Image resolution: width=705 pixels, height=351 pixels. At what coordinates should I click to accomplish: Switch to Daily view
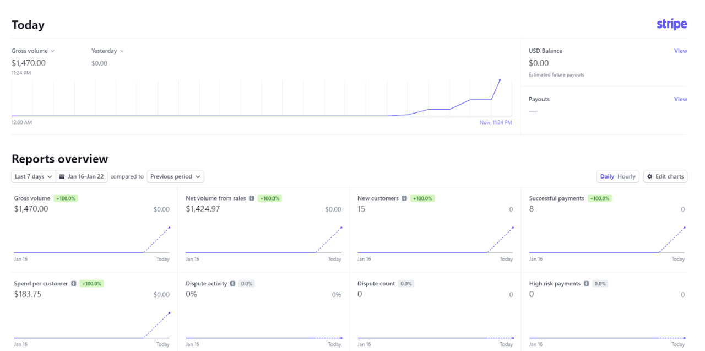[607, 177]
